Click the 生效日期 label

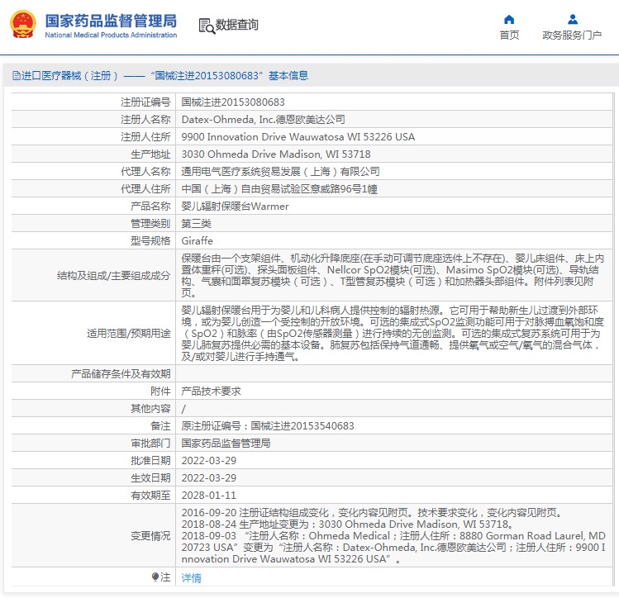[x=150, y=478]
